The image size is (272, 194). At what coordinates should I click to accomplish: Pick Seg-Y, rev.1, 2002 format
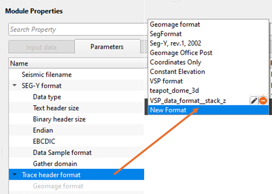point(175,43)
